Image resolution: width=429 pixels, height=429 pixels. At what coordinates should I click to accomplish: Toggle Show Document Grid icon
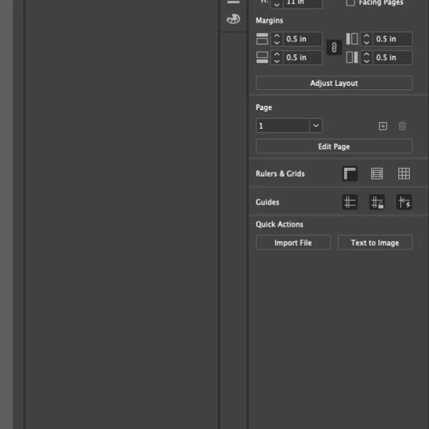(x=404, y=174)
